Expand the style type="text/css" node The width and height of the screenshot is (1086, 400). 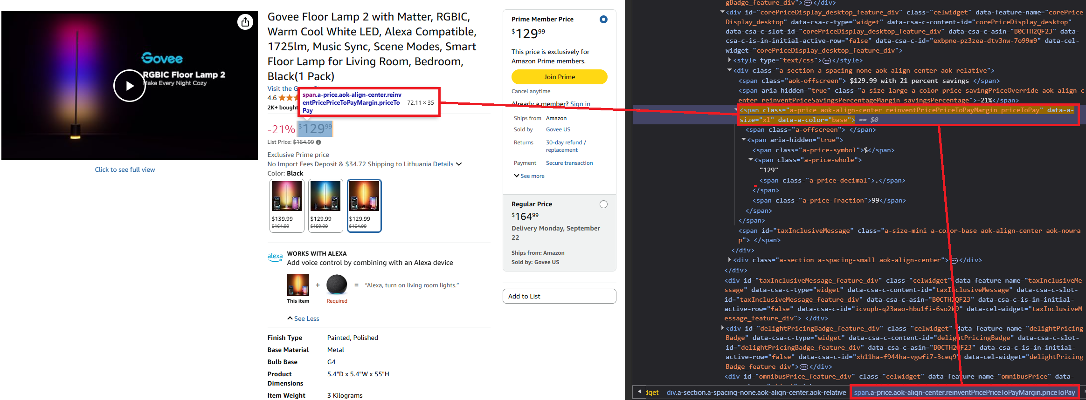pyautogui.click(x=729, y=61)
